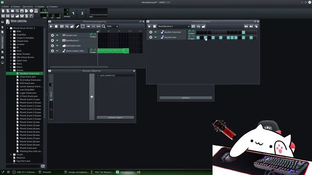The width and height of the screenshot is (312, 175).
Task: Open the Сервис menu
Action: pos(40,6)
